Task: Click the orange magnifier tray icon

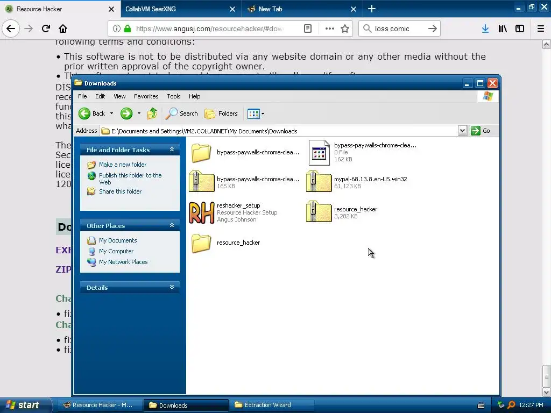Action: [511, 405]
